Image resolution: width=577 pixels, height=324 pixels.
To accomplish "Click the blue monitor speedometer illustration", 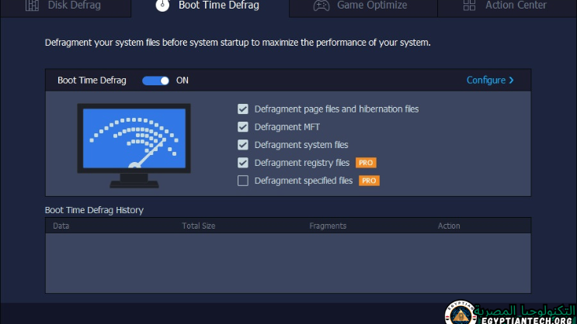I will [134, 145].
